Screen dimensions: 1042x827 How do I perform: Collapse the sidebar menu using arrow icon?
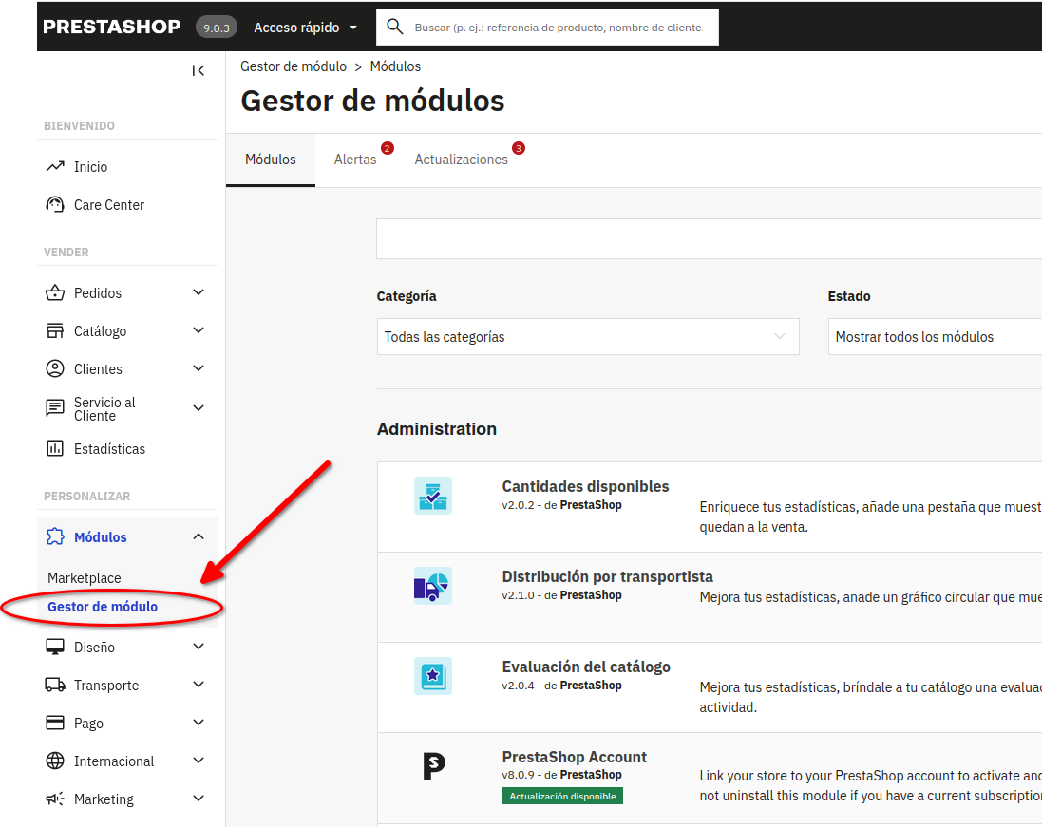point(198,70)
